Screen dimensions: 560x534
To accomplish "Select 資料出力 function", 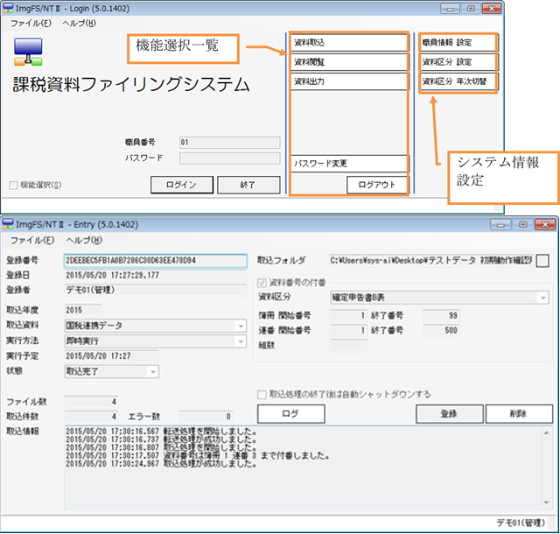I will 349,81.
